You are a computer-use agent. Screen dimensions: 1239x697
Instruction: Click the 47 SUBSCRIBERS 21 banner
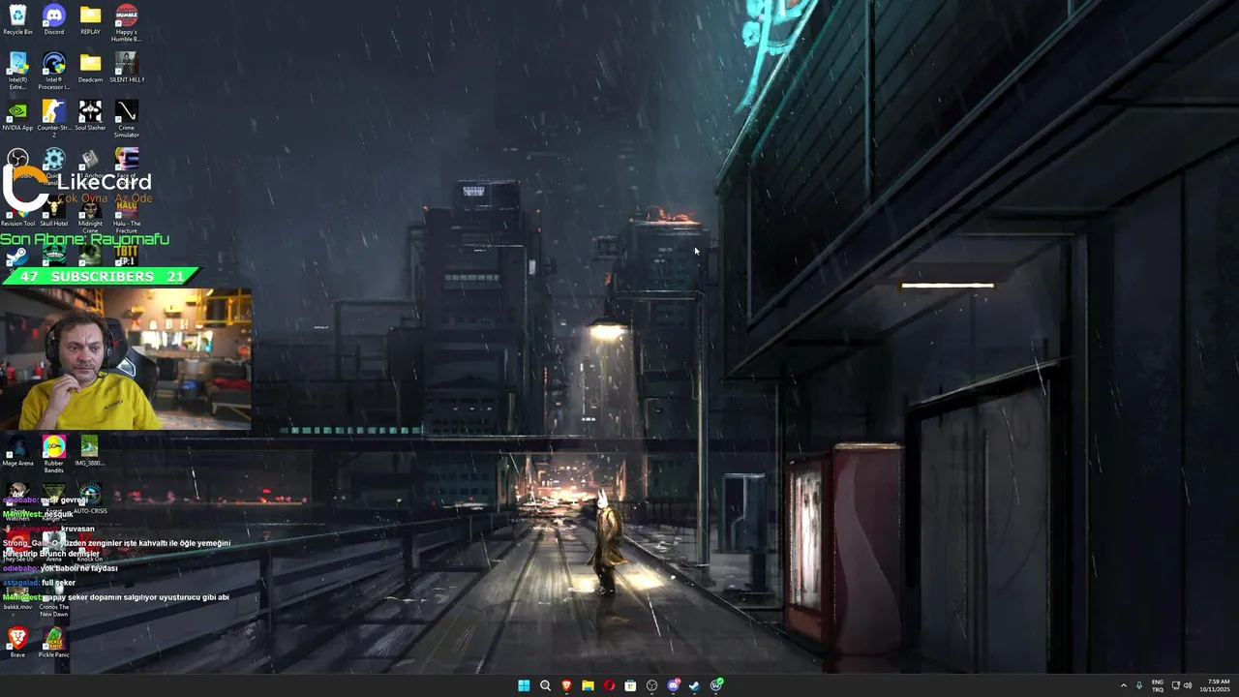coord(101,277)
